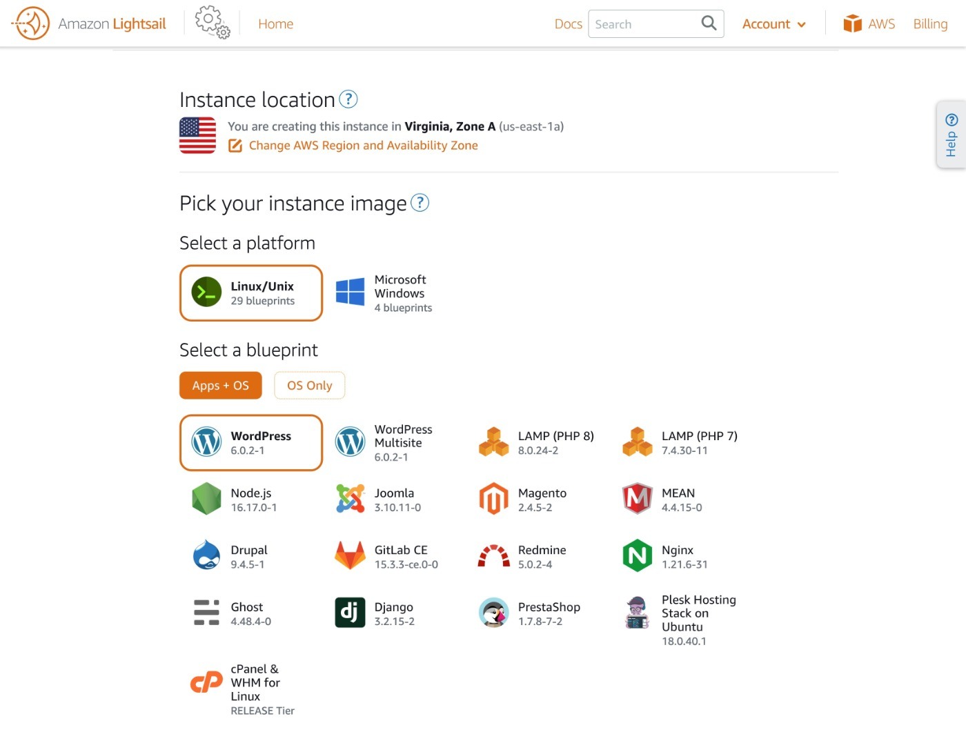Viewport: 966px width, 732px height.
Task: Click the Amazon Lightsail brand text
Action: [112, 24]
